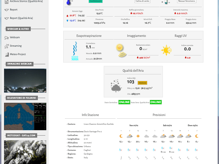Click the 252.4 mm yearly rain value
Screen dimensions: 219x164
(x=191, y=23)
